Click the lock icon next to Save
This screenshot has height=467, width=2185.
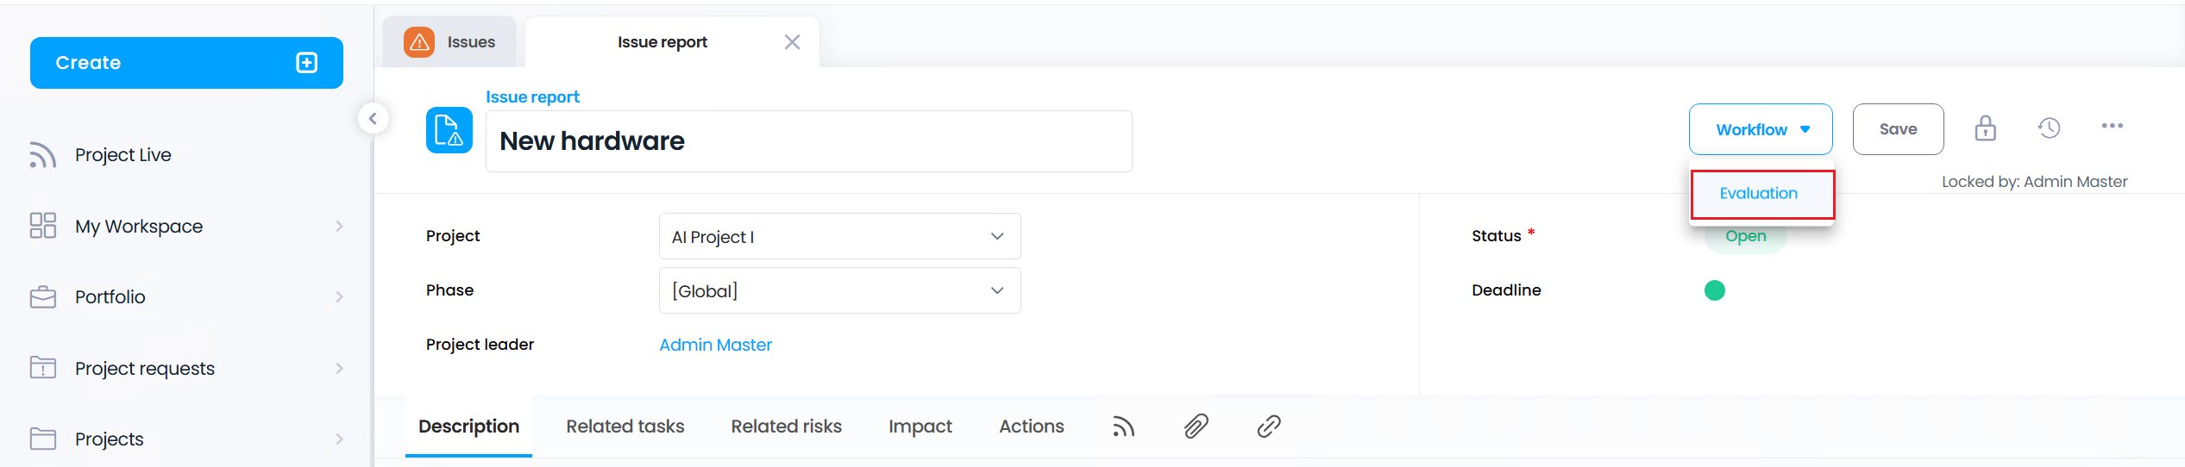1985,128
